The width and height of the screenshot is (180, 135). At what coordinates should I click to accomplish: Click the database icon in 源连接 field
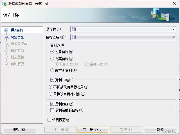click(x=74, y=29)
